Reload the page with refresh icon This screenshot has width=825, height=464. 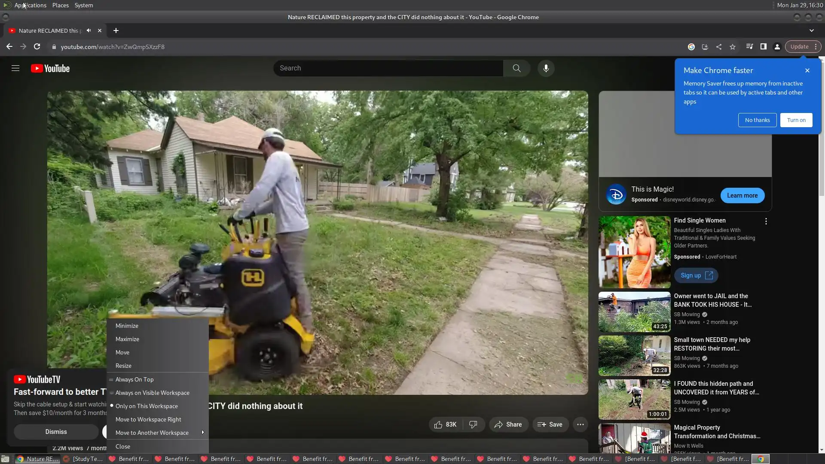(37, 47)
